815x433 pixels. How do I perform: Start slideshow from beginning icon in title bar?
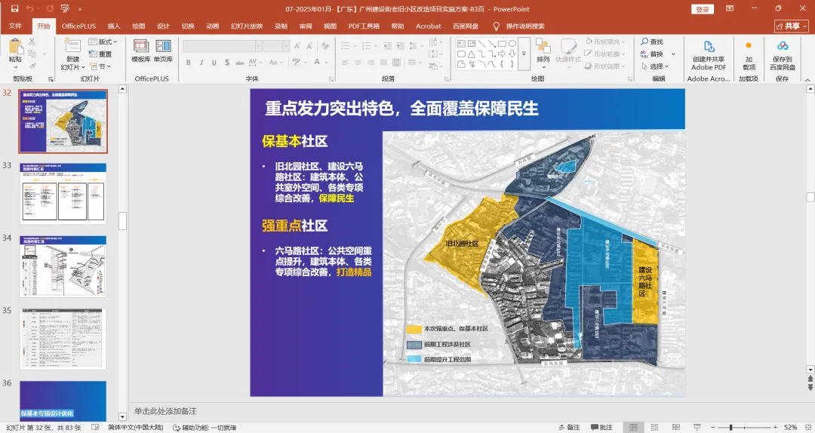coord(65,9)
